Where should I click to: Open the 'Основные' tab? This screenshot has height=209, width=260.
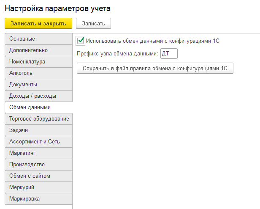(x=38, y=39)
